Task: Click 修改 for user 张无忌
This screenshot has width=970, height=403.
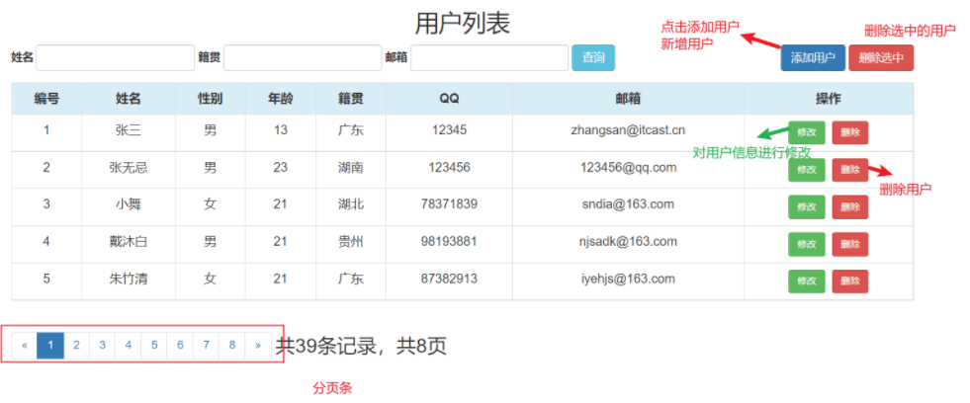Action: [807, 170]
